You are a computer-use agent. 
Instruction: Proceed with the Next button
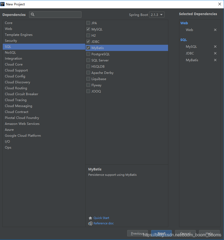click(x=161, y=234)
